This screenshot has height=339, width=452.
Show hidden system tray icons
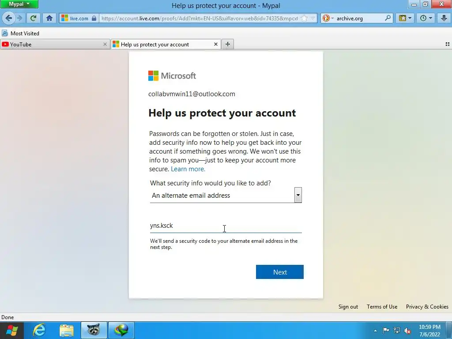[375, 331]
